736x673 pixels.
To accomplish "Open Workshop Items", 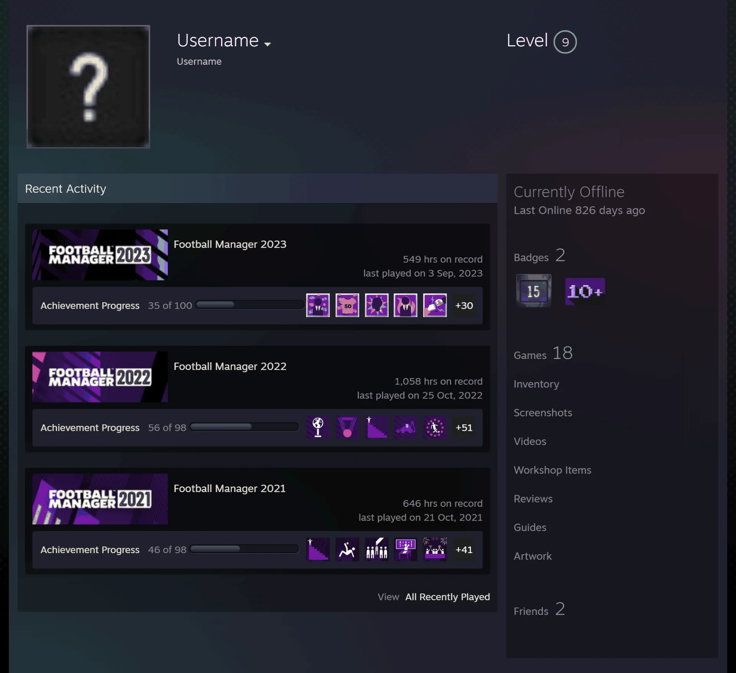I will coord(552,470).
